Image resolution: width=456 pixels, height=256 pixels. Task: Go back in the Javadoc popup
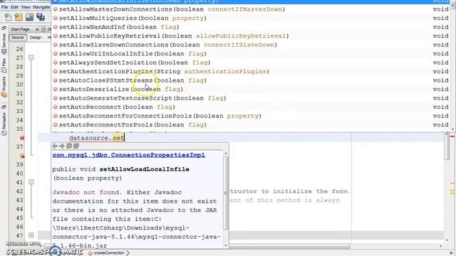tap(55, 146)
